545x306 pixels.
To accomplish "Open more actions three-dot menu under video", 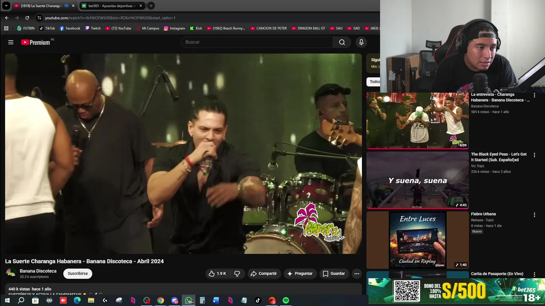I will click(357, 274).
